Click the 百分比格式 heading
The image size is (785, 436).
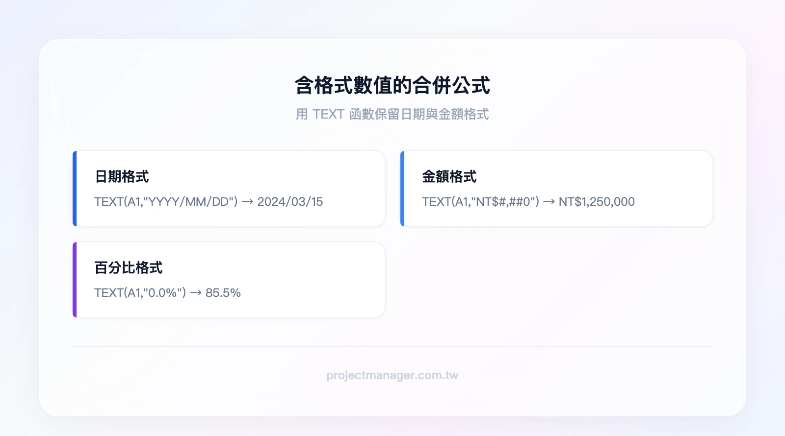129,267
